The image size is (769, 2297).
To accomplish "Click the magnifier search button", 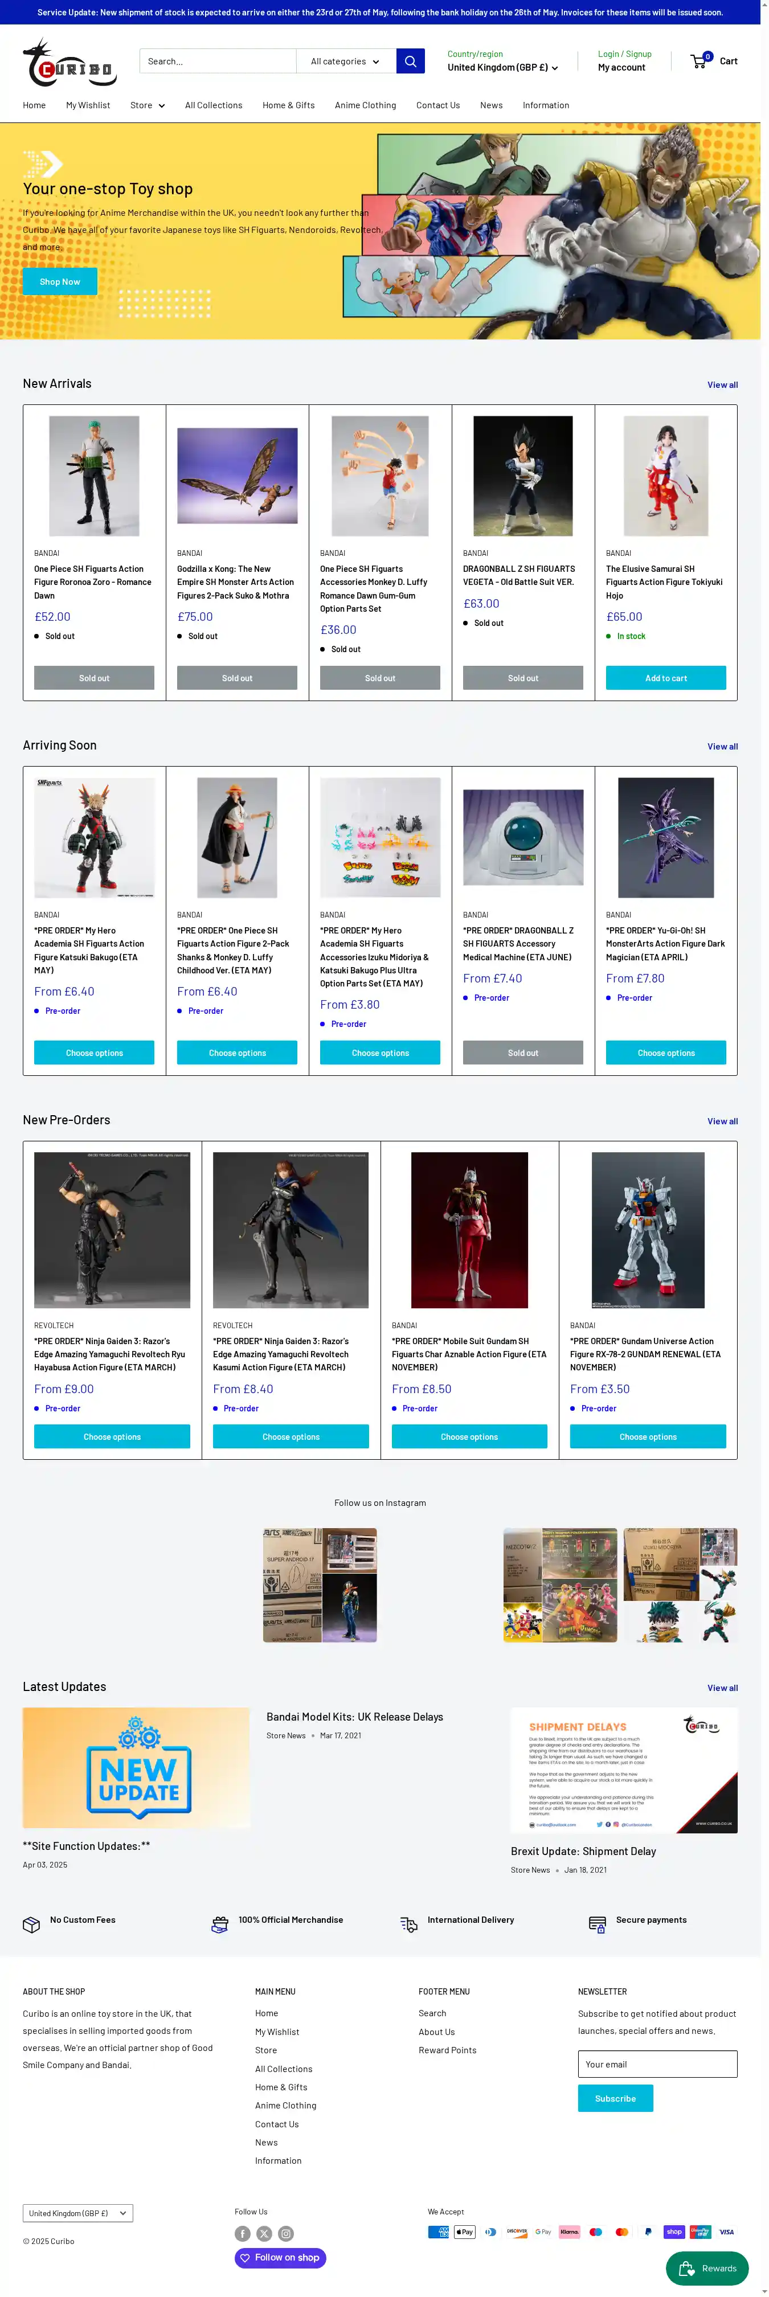I will [410, 62].
